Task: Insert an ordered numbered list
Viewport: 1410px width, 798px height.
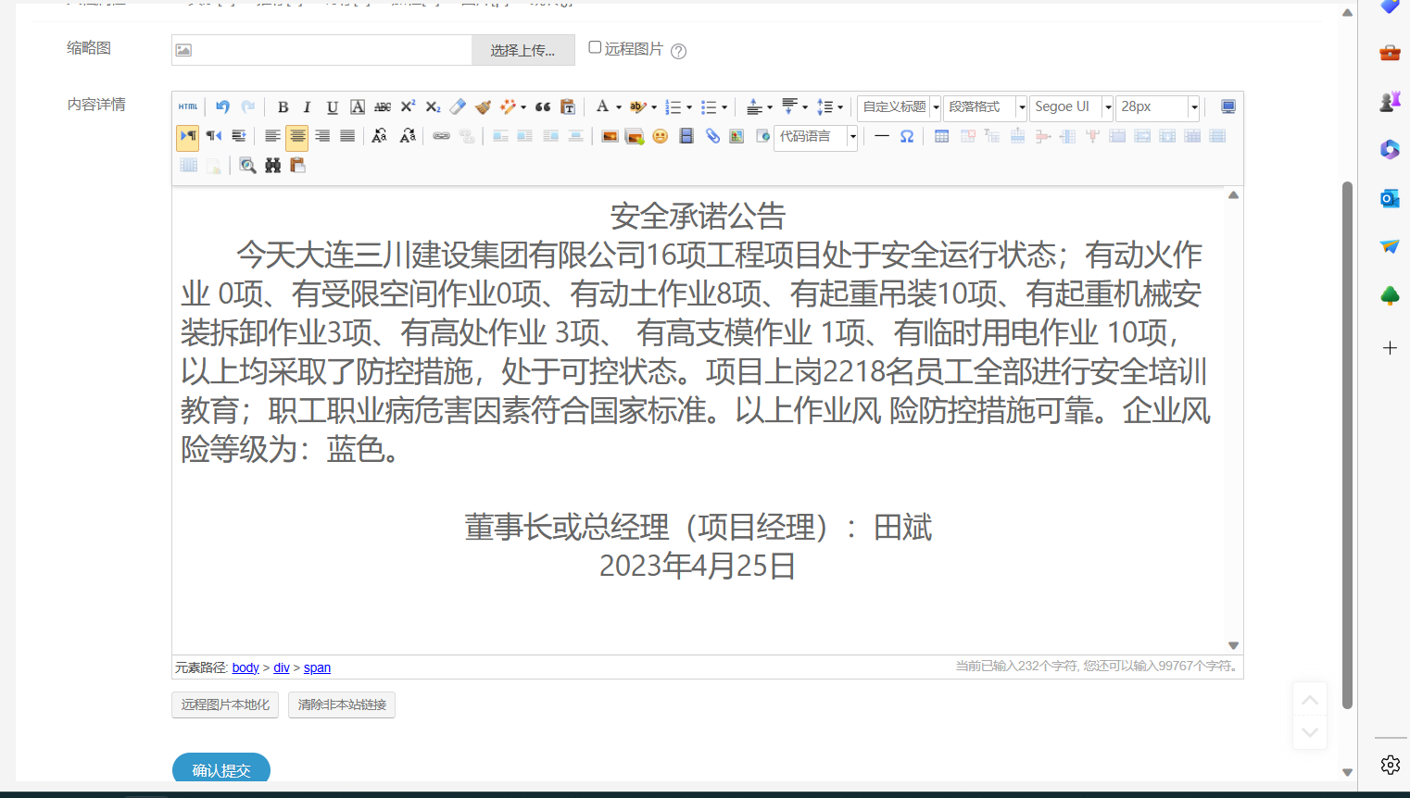Action: point(674,107)
